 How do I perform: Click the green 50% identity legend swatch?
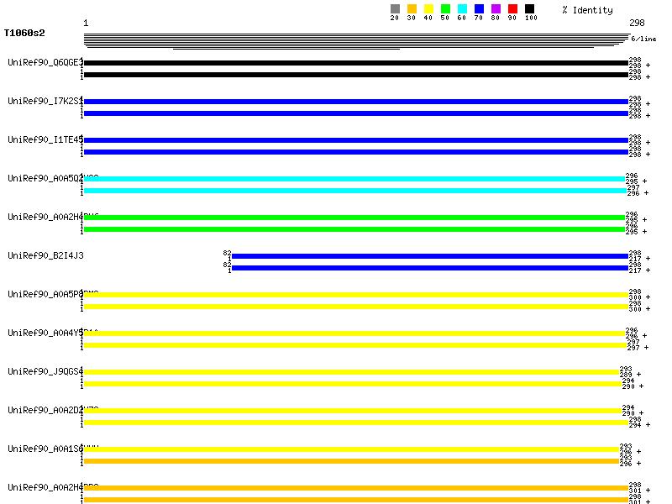(445, 9)
